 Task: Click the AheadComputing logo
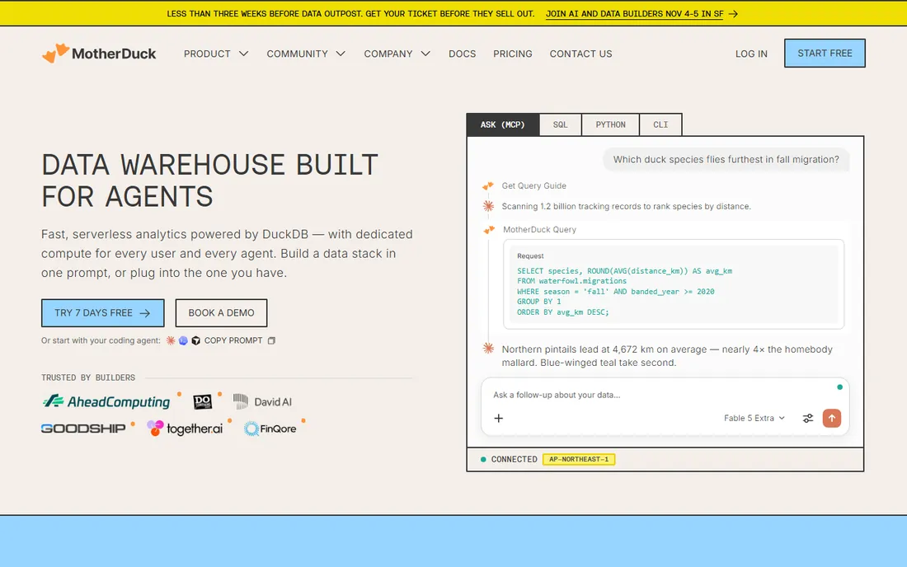(x=106, y=401)
